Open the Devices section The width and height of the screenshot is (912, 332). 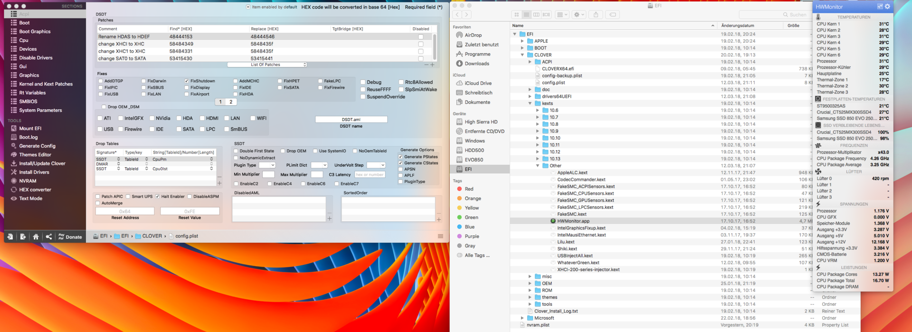pos(28,49)
